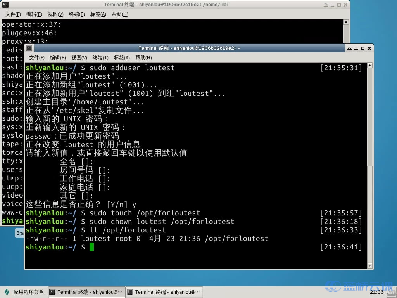Open the 视图(V) menu in the front terminal
This screenshot has width=397, height=298.
click(x=79, y=58)
